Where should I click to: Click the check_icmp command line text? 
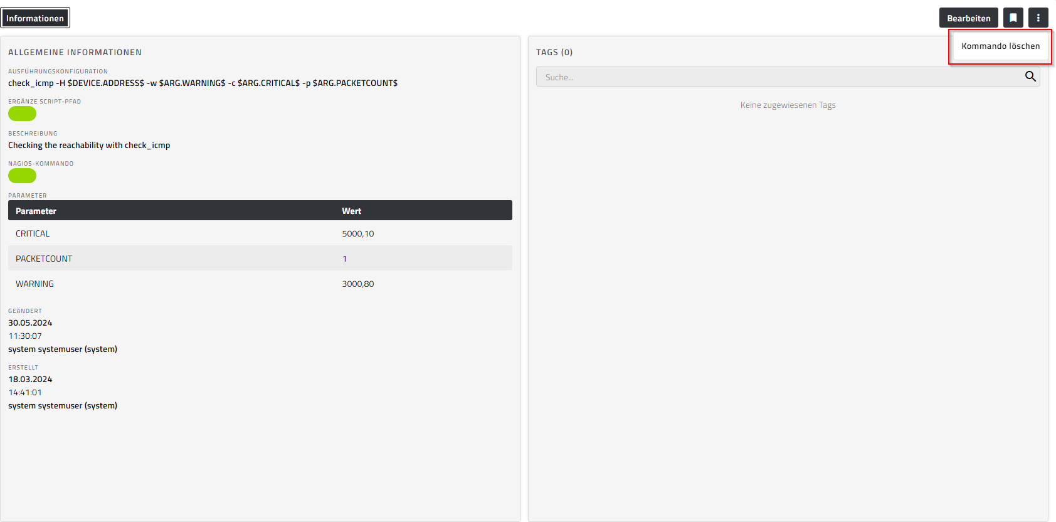pos(203,83)
